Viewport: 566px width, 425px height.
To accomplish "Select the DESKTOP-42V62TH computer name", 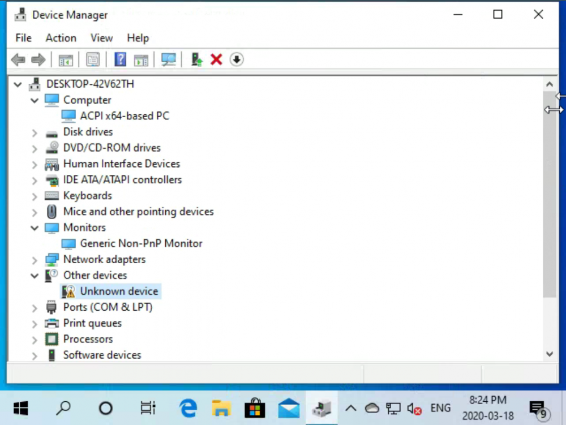I will tap(90, 84).
